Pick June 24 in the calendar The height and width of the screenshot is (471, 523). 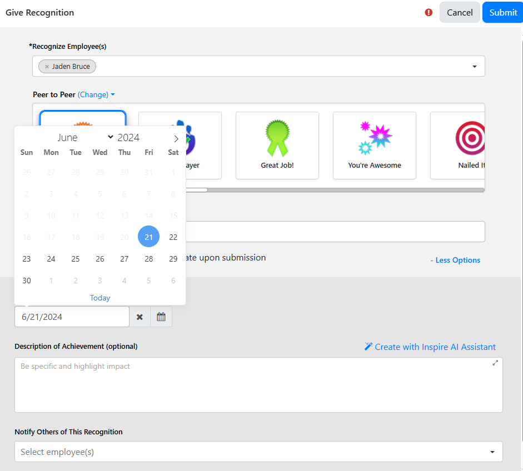pyautogui.click(x=51, y=259)
